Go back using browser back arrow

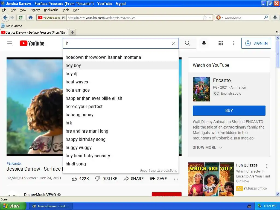coord(5,17)
